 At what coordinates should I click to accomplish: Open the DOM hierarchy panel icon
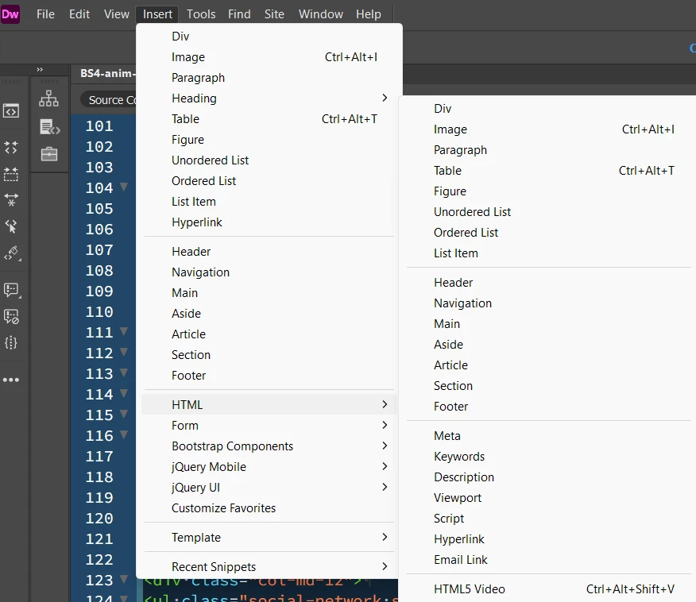pos(48,98)
